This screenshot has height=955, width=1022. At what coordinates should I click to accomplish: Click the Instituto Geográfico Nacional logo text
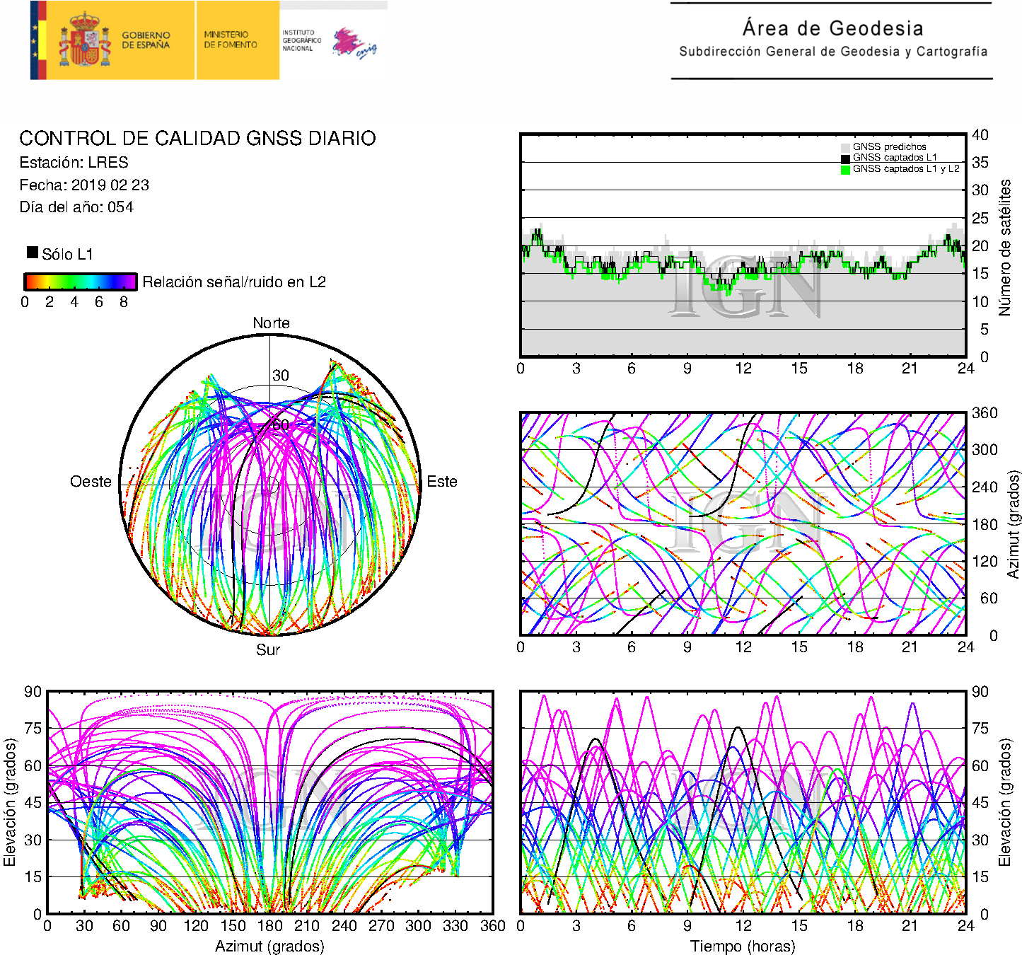(301, 40)
